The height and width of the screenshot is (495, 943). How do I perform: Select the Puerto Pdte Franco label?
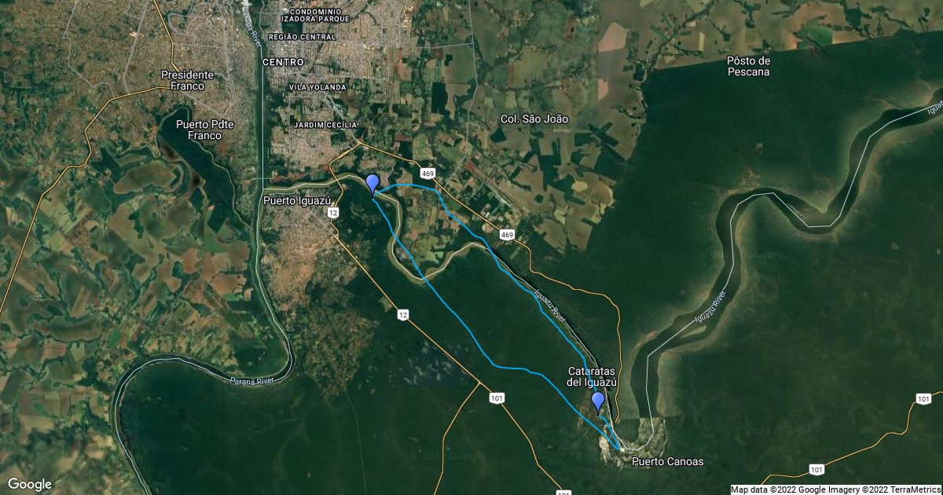point(199,130)
